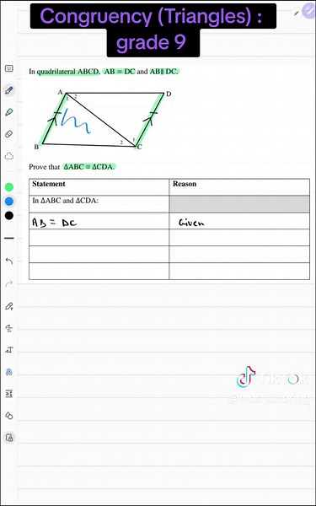Tap the page lock icon
This screenshot has height=506, width=316.
[x=9, y=438]
